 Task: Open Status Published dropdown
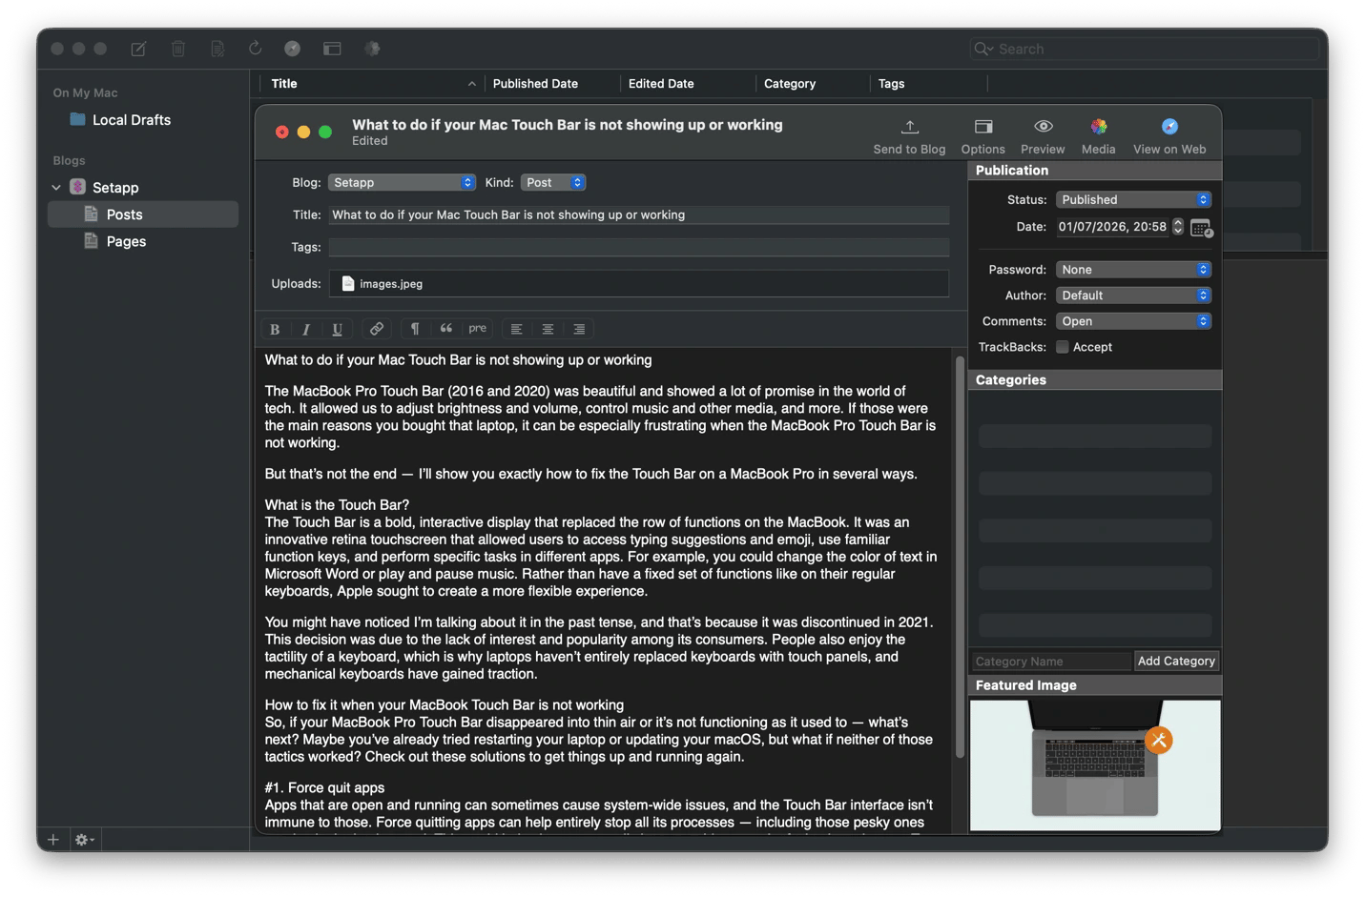pyautogui.click(x=1133, y=199)
